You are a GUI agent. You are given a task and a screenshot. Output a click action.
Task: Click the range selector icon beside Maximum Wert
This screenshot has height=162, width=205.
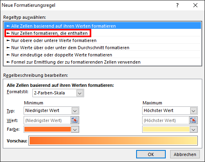pos(193,120)
